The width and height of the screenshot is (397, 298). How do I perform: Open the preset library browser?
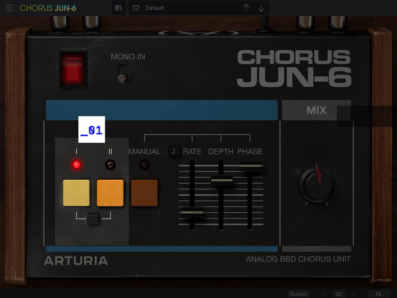tap(119, 8)
